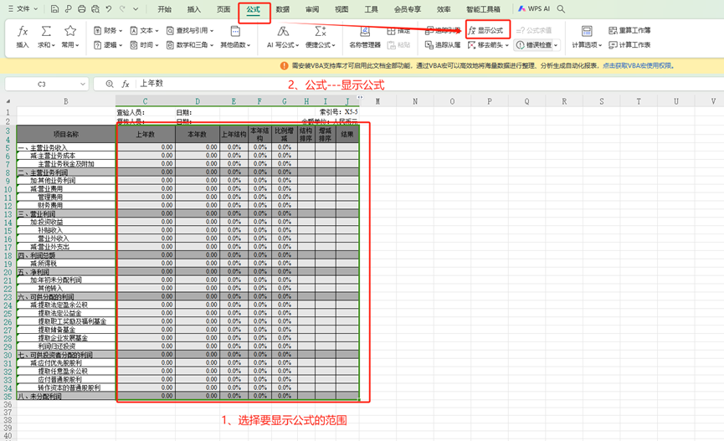Open the AI 写公式 tool
The height and width of the screenshot is (441, 724).
click(283, 37)
